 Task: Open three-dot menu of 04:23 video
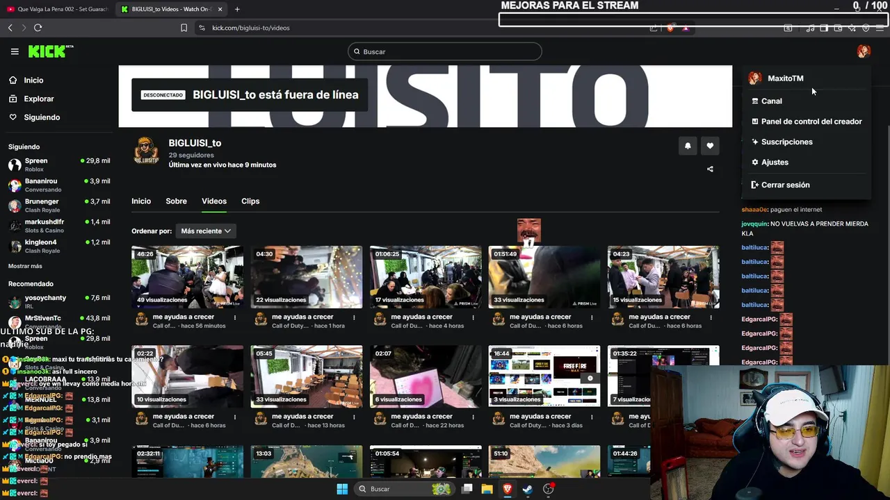(711, 317)
